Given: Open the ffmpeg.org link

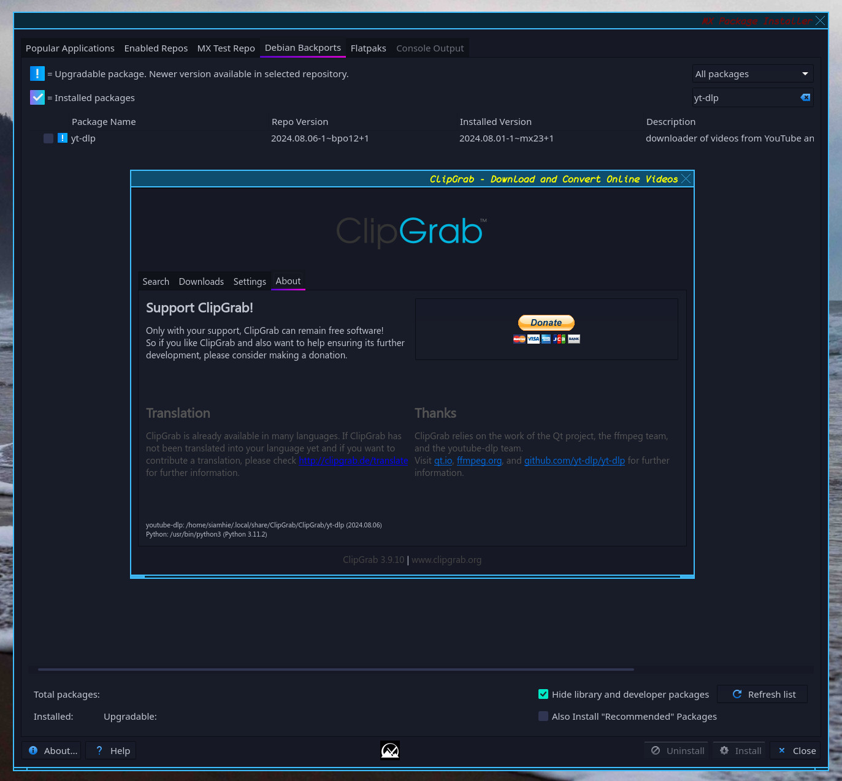Looking at the screenshot, I should tap(480, 461).
